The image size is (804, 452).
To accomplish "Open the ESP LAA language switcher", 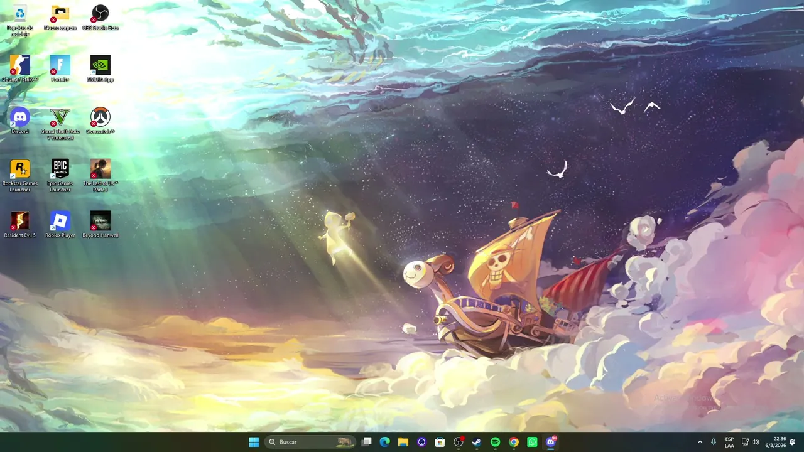I will 729,442.
